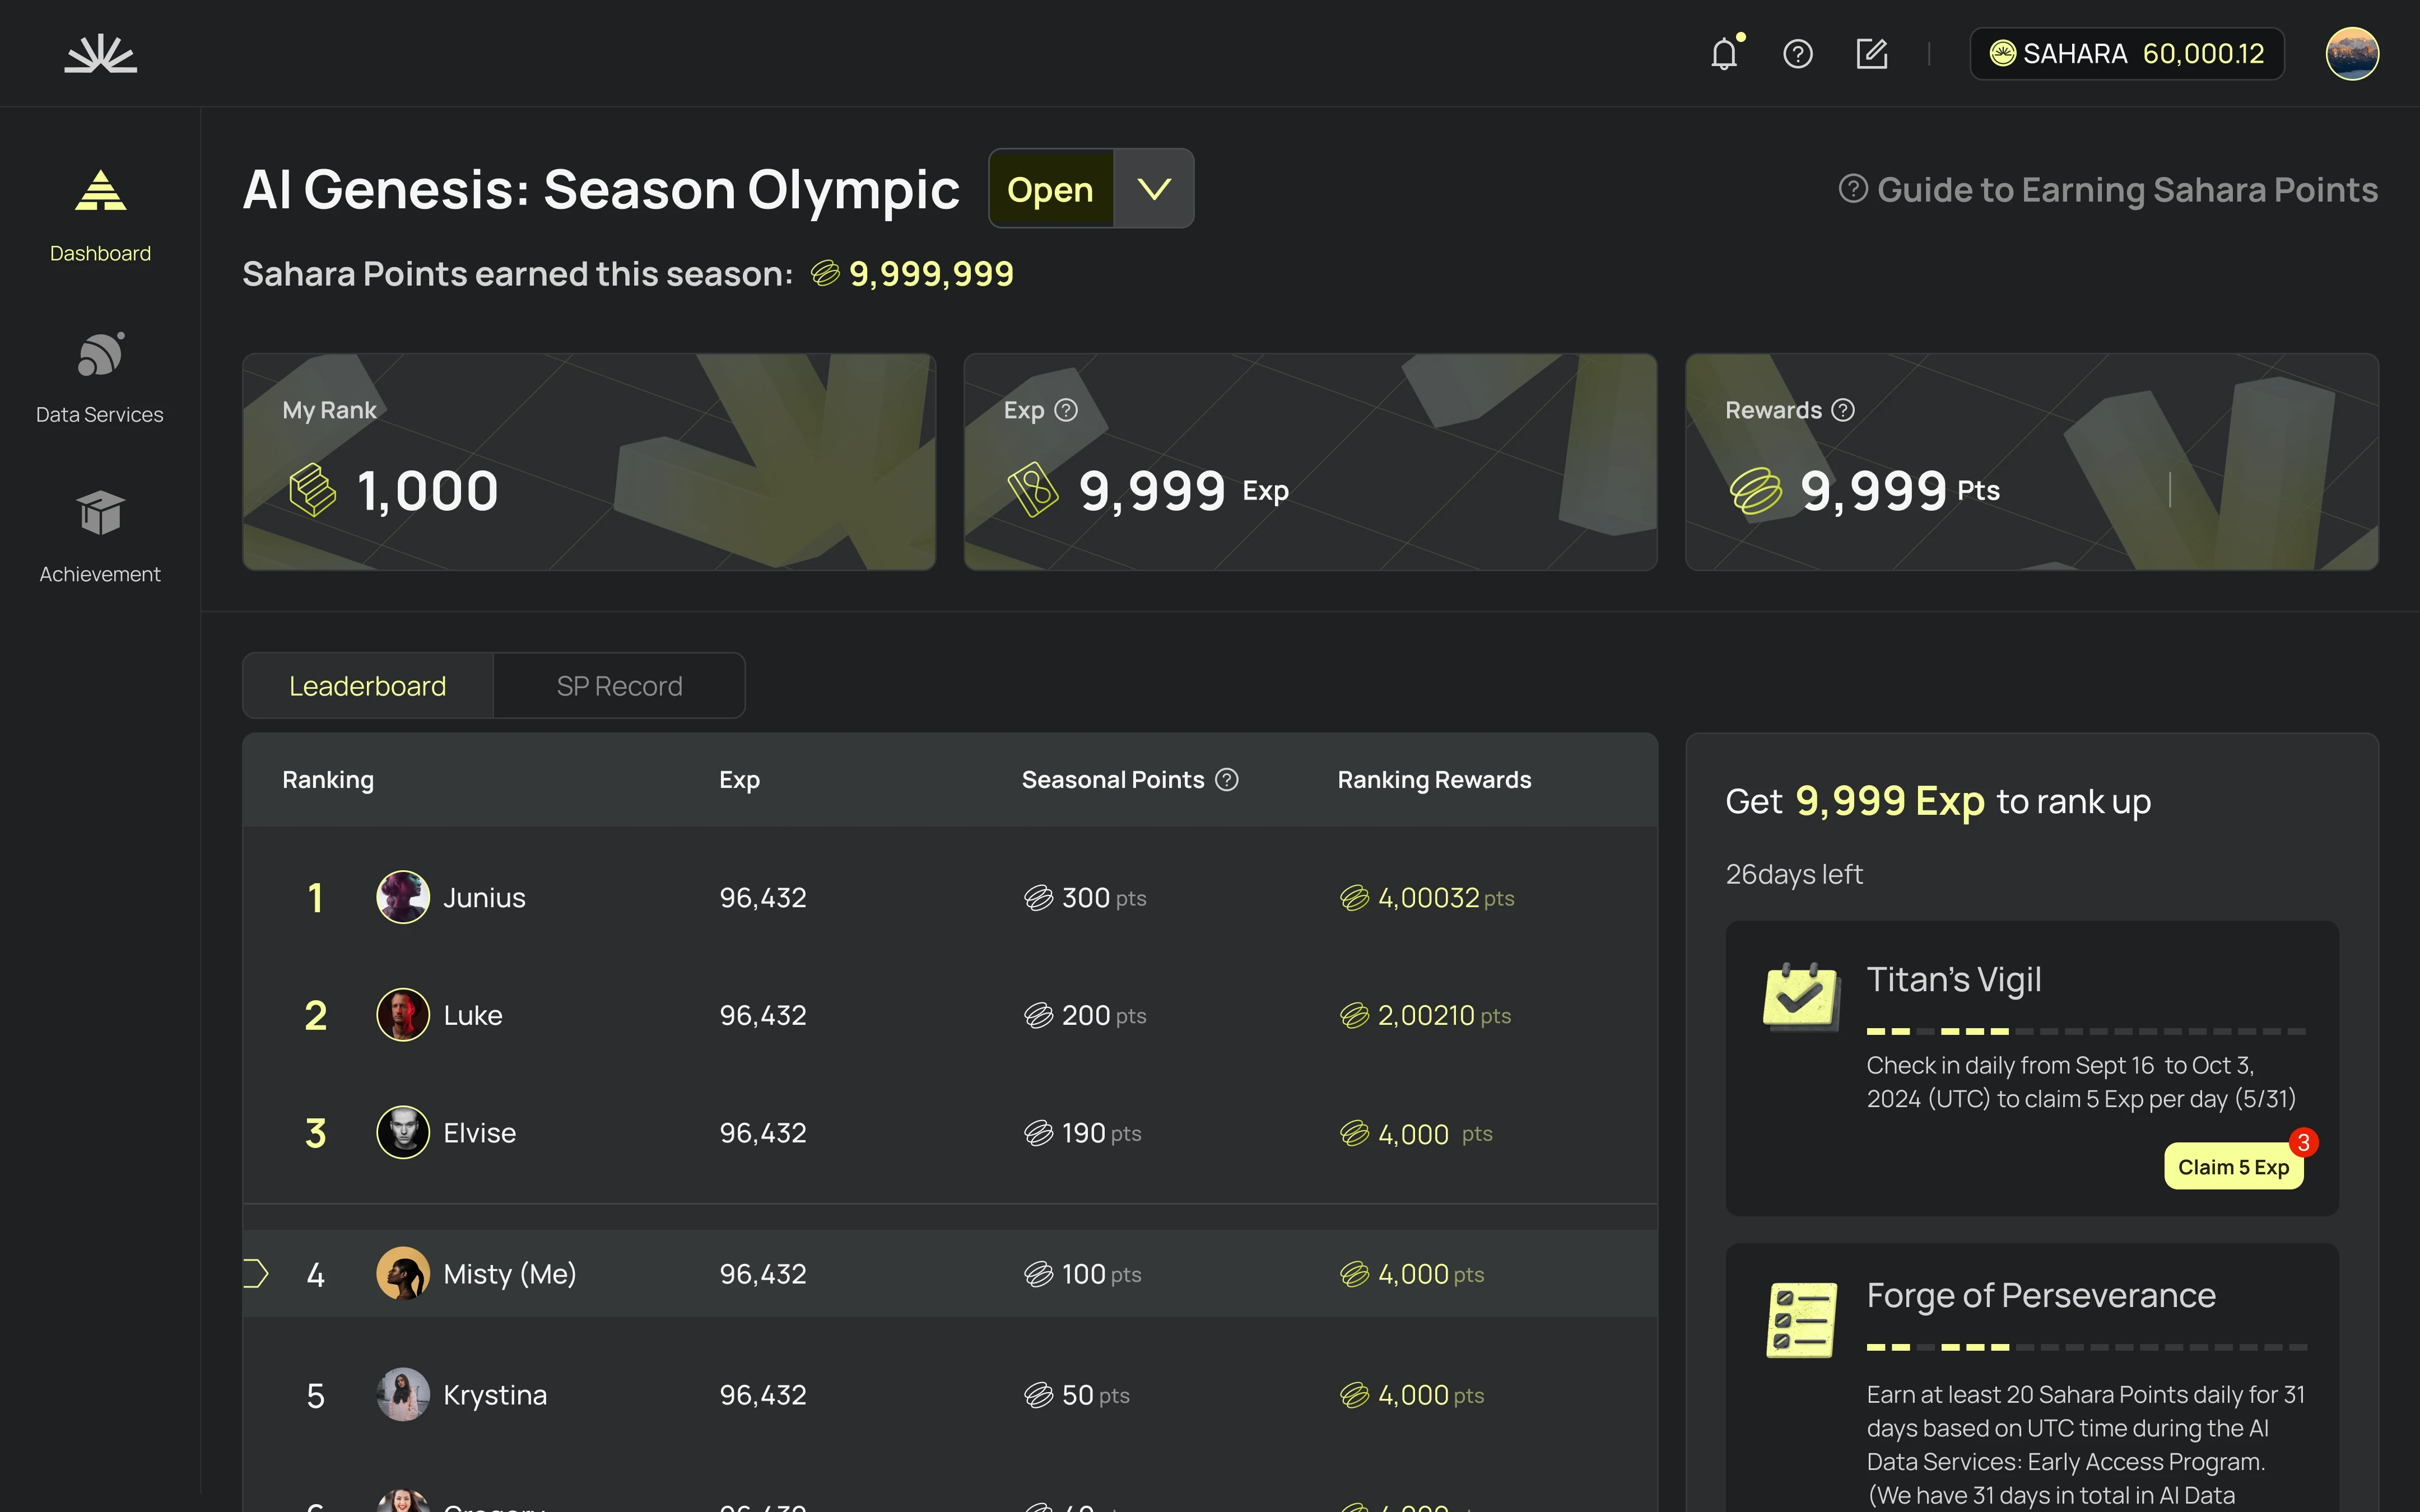Click Titan's Vigil progress bar
Screen dimensions: 2420x1512
tap(2086, 1031)
